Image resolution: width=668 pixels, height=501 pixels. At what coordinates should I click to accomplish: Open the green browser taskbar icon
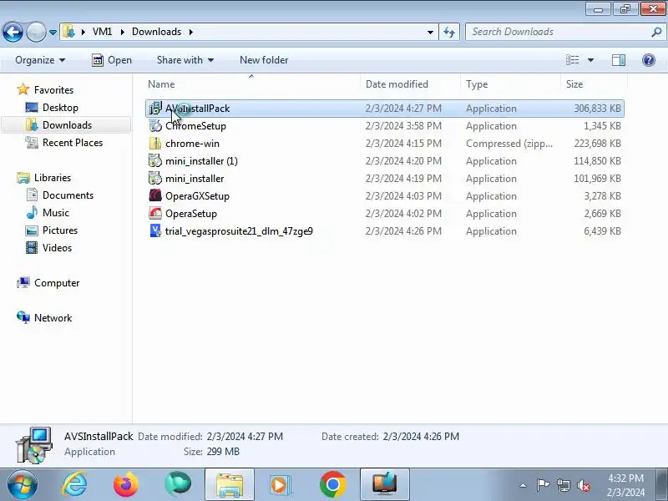click(x=178, y=484)
